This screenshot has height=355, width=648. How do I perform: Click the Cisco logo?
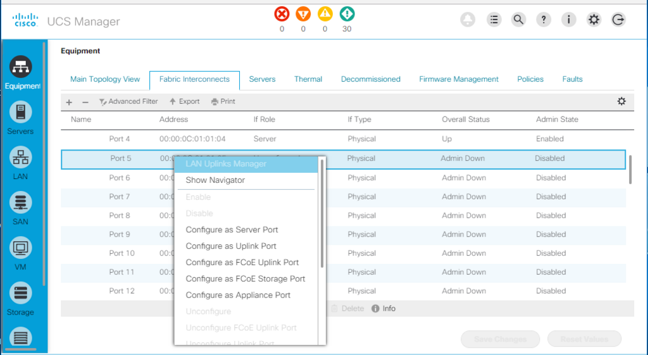click(x=25, y=20)
